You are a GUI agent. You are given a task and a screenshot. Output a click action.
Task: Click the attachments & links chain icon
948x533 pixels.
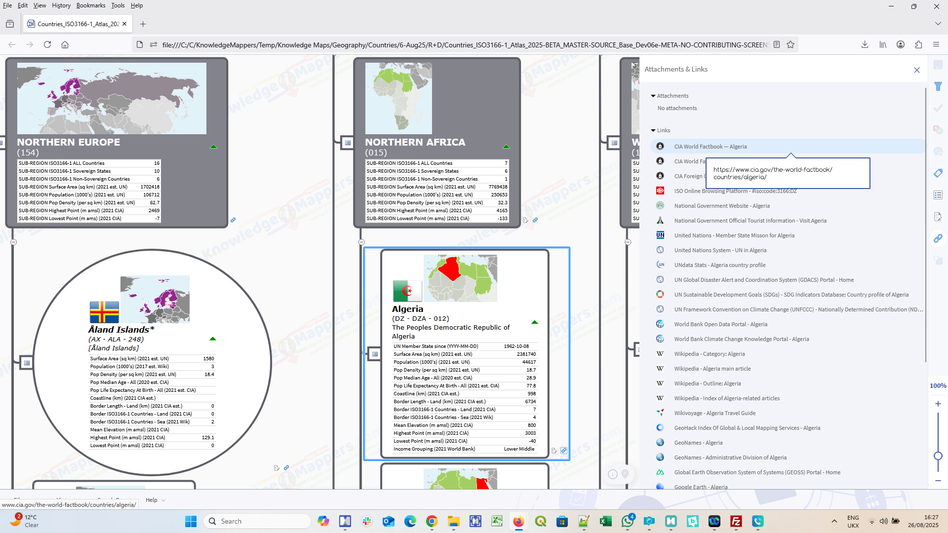(x=938, y=238)
